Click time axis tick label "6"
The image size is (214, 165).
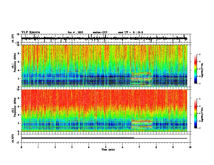tap(122, 147)
